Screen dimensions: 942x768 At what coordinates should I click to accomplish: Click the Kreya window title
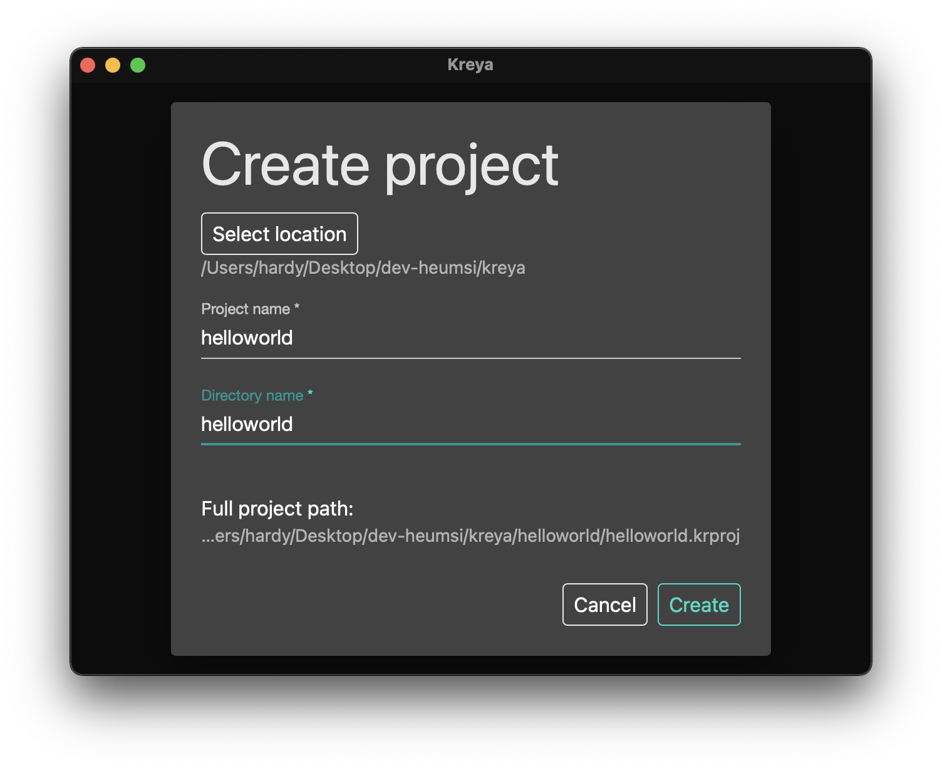pos(470,65)
